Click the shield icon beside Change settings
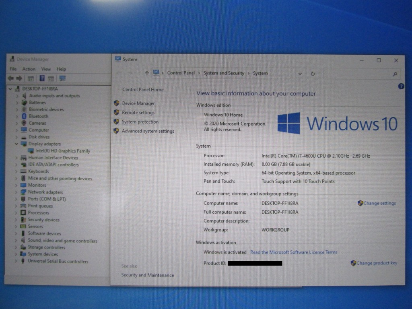 coord(360,203)
